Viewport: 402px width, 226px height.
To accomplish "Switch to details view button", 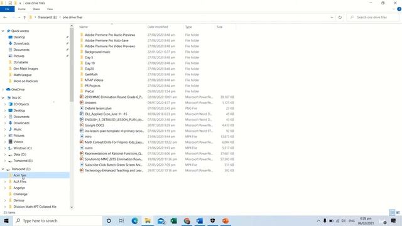I will coord(392,212).
